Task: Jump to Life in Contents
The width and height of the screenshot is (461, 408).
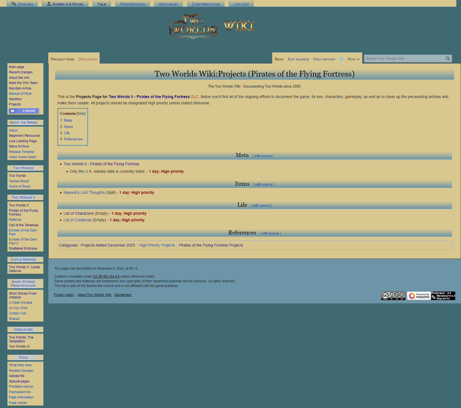Action: pos(67,133)
